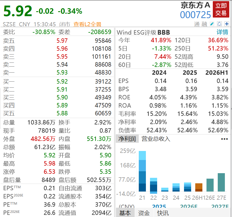The height and width of the screenshot is (217, 232).
Task: Click the stock code 000725
Action: [x=195, y=15]
